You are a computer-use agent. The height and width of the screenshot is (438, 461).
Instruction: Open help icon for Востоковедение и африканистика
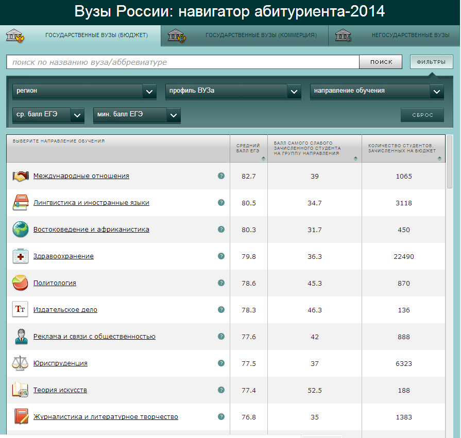click(221, 229)
